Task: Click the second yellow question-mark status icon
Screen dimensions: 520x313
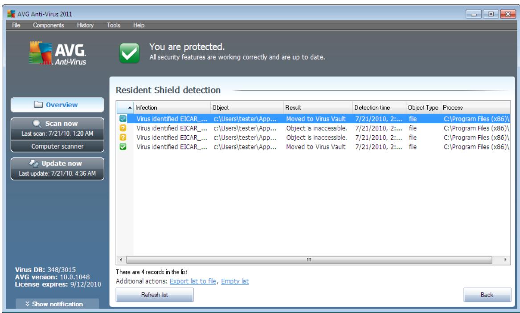Action: pyautogui.click(x=123, y=137)
